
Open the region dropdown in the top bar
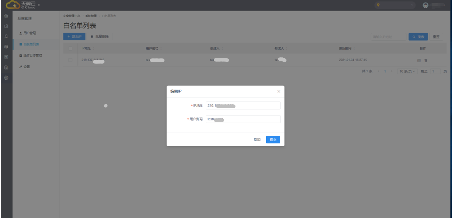pos(395,5)
